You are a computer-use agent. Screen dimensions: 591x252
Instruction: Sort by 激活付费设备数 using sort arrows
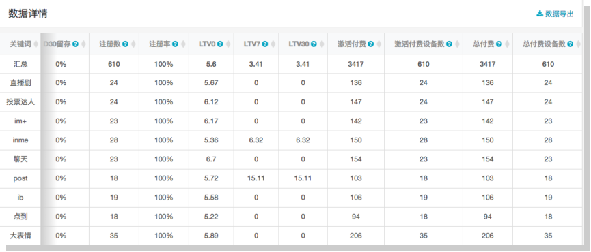click(457, 44)
